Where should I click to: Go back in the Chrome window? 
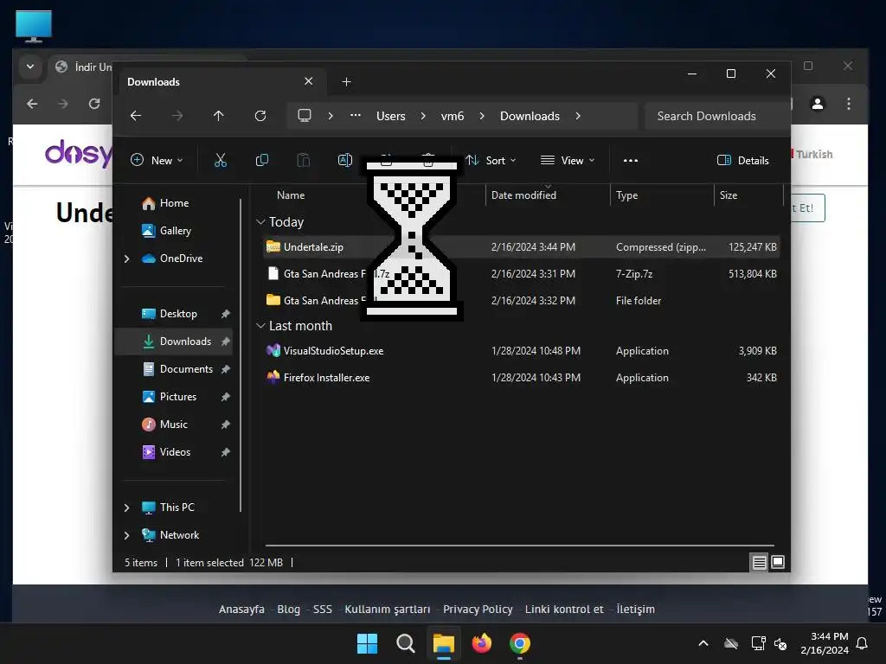point(32,104)
